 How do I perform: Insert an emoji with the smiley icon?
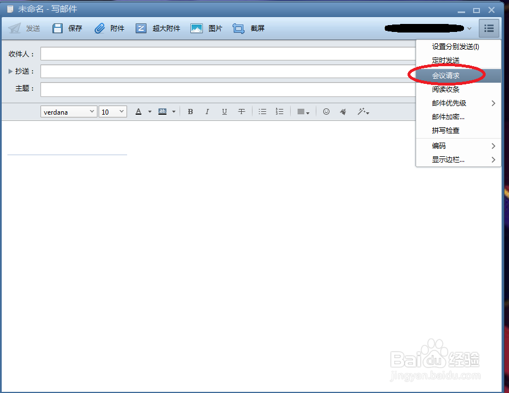(326, 111)
